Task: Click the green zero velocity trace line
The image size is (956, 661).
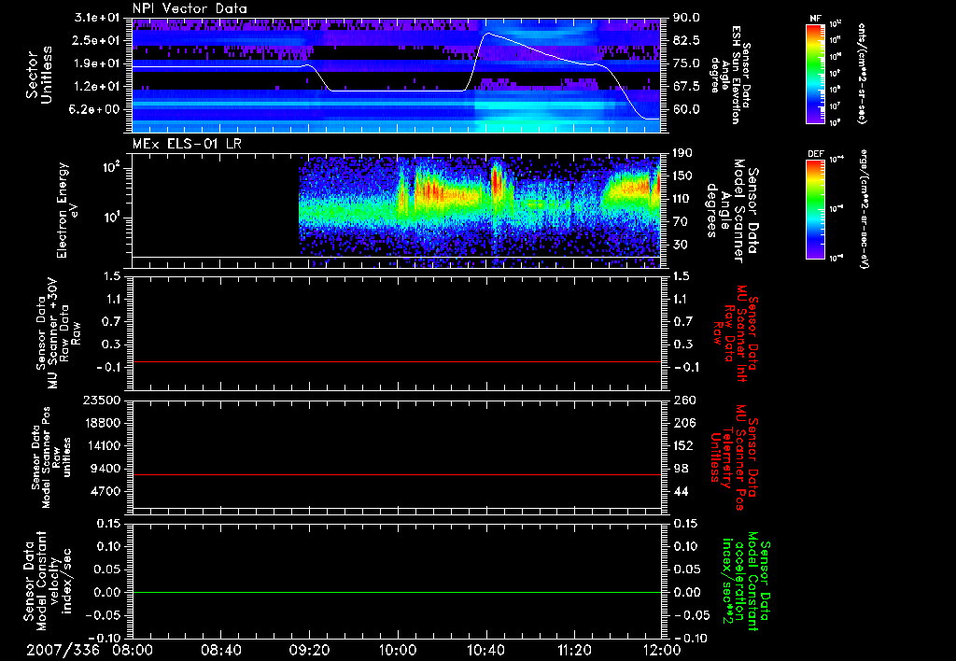Action: tap(397, 592)
